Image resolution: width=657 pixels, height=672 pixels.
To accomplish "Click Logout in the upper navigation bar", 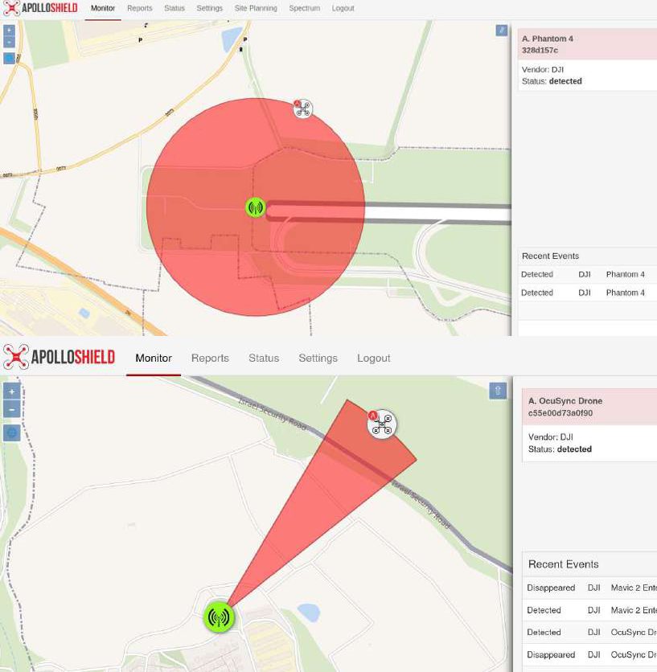I will tap(343, 8).
